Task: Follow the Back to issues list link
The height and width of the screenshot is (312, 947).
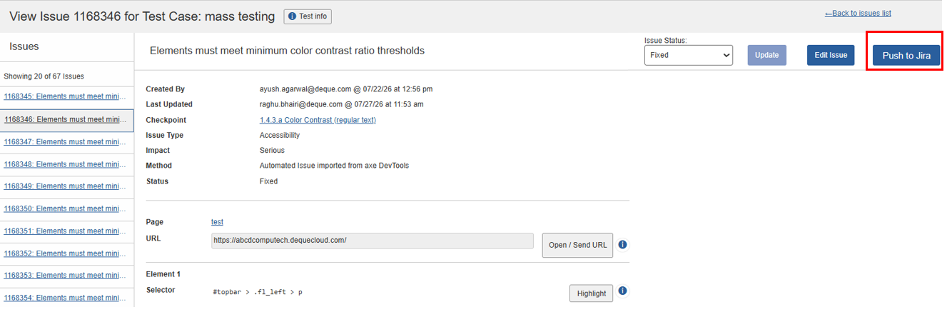Action: [858, 14]
